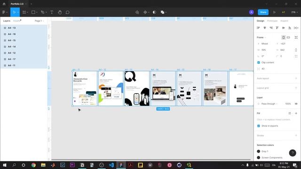Click the Align top icon
The height and width of the screenshot is (169, 301).
pyautogui.click(x=277, y=28)
